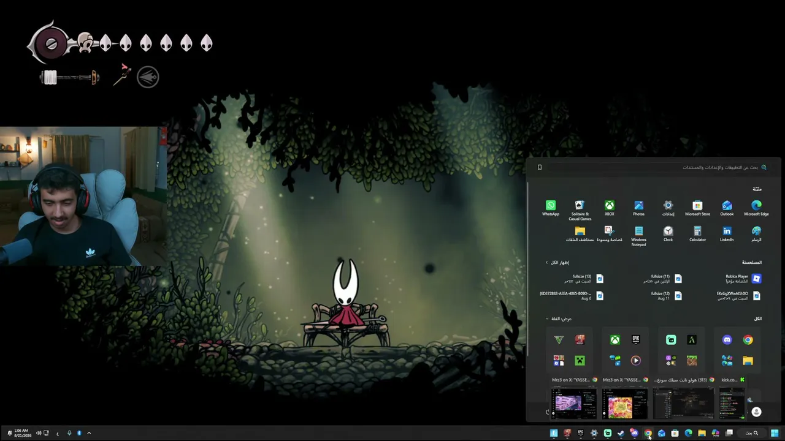
Task: Show all recommended items
Action: click(557, 263)
